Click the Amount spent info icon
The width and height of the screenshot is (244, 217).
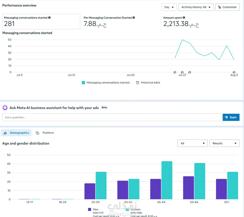click(184, 18)
